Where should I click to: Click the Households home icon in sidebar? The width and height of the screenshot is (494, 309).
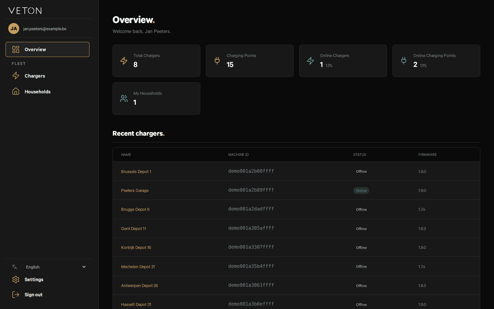[x=16, y=91]
